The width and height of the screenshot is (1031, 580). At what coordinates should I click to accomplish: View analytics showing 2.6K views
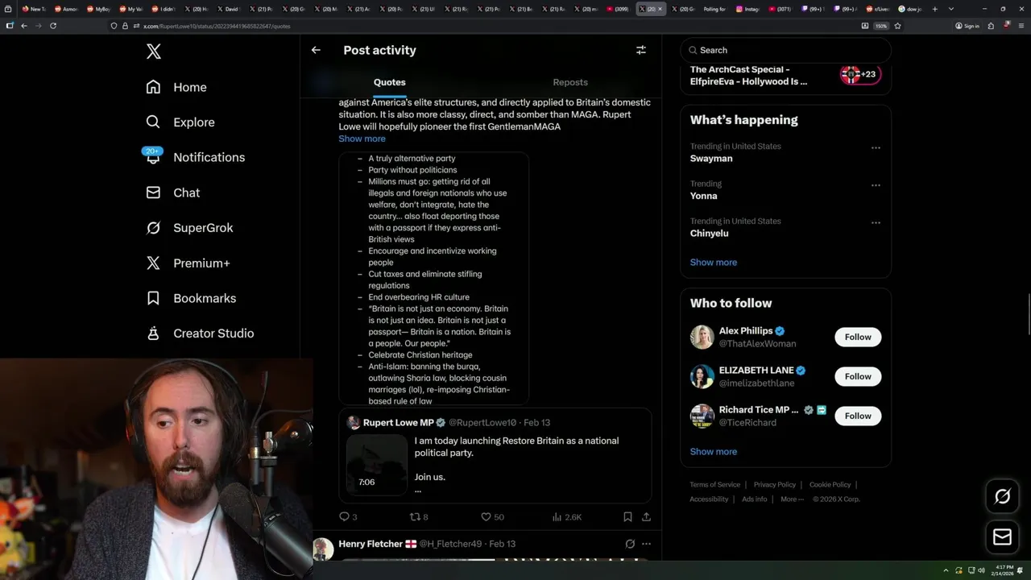[x=567, y=517]
